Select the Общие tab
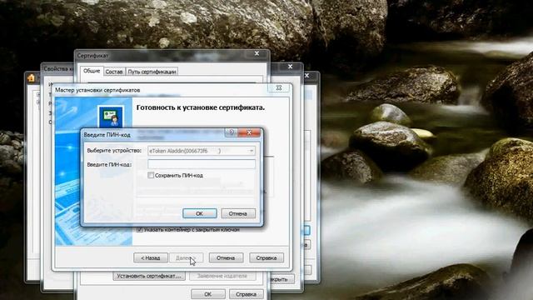The height and width of the screenshot is (300, 533). (92, 71)
